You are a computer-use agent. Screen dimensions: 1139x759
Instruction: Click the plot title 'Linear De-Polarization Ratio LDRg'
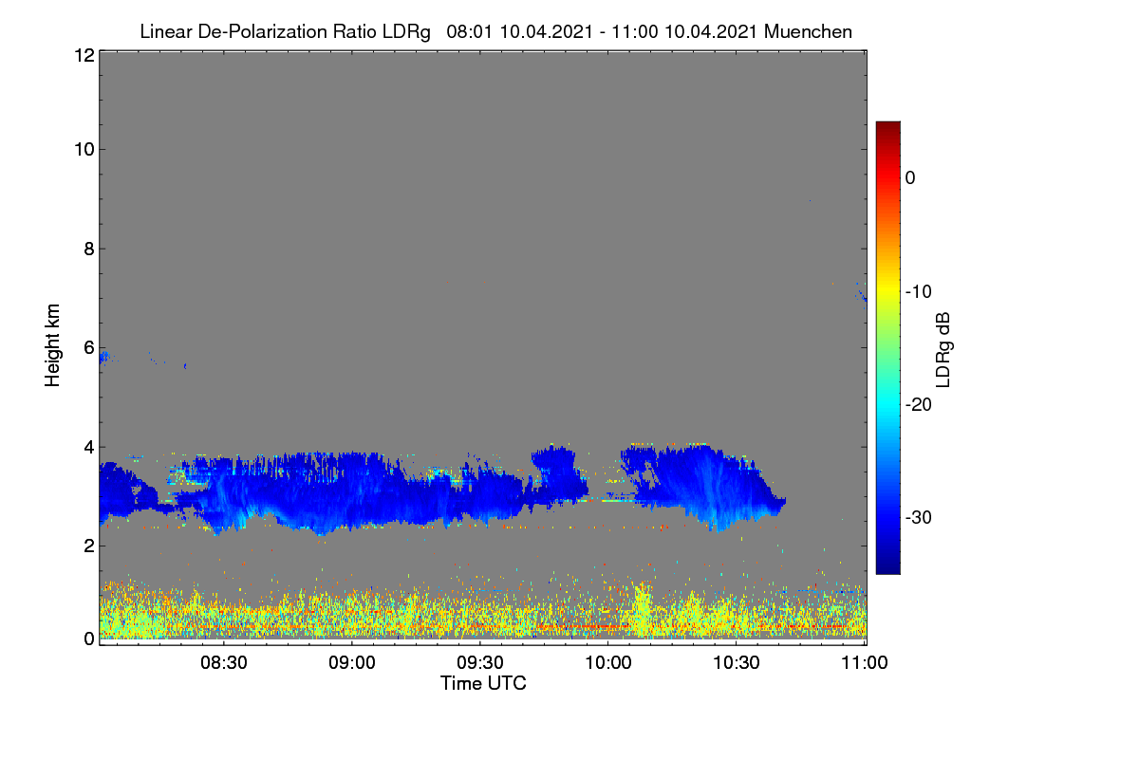pos(285,32)
